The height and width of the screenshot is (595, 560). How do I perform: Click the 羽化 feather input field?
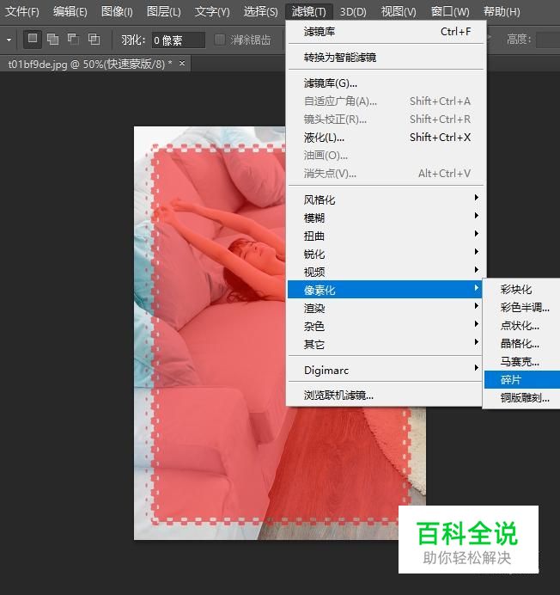tap(178, 40)
